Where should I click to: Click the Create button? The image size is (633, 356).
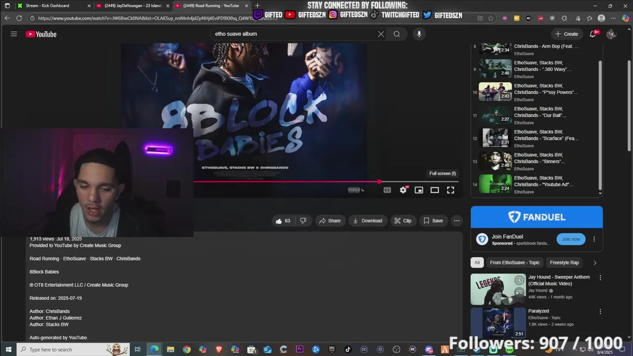click(567, 34)
